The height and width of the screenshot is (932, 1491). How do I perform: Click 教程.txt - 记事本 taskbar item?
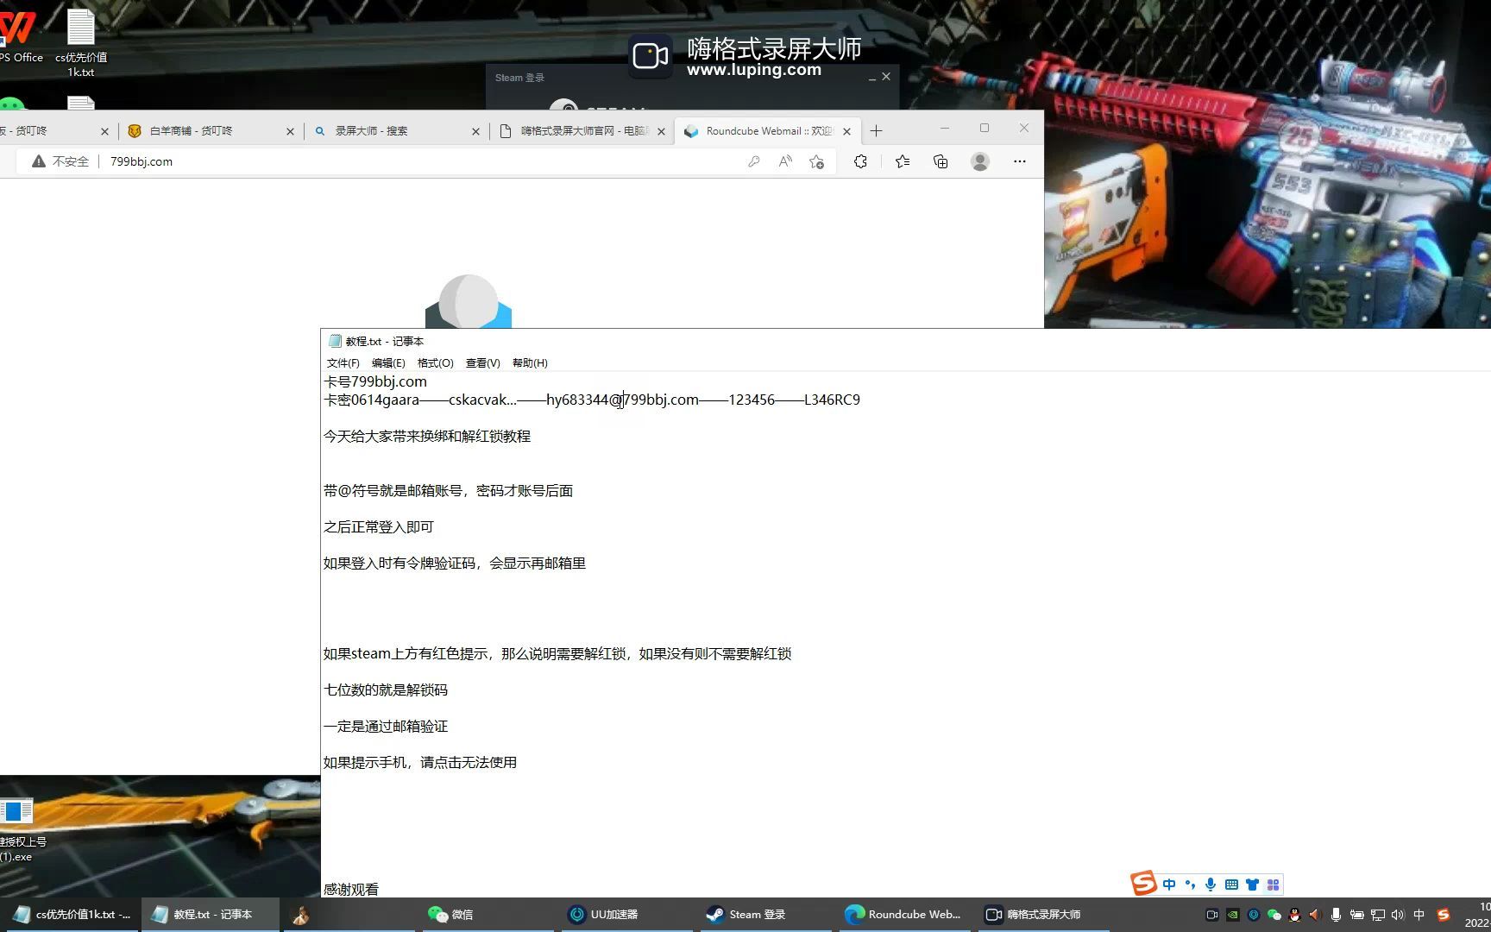point(210,915)
